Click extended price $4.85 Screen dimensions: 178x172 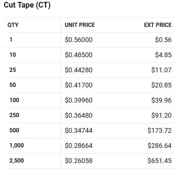(x=163, y=55)
